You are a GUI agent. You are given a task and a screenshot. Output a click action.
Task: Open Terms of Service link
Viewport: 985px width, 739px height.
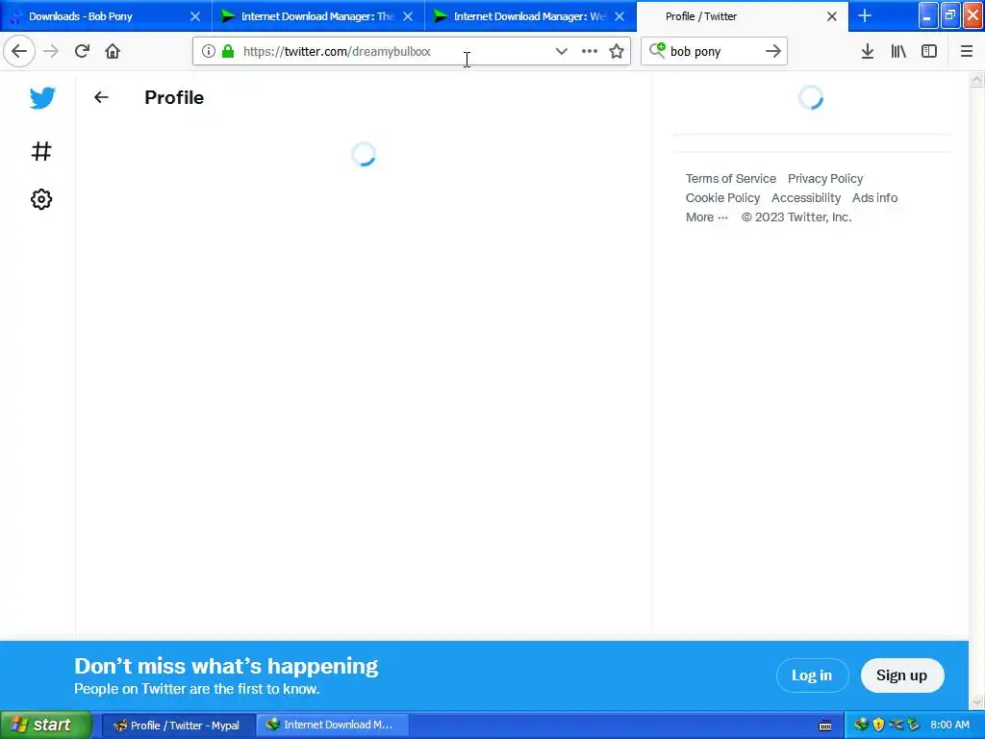point(731,178)
